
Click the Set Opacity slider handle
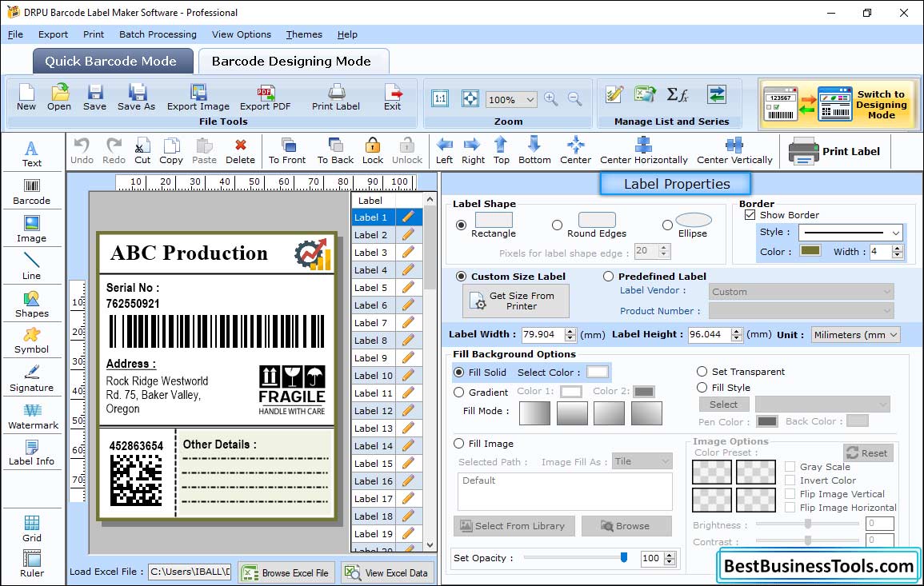(624, 557)
